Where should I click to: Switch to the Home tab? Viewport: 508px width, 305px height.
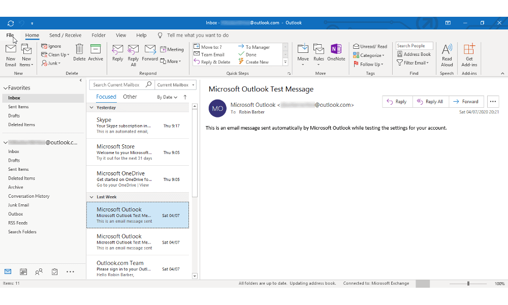point(32,36)
